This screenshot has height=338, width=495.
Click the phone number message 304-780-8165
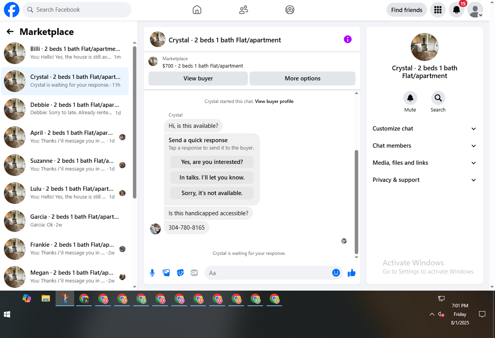(186, 228)
